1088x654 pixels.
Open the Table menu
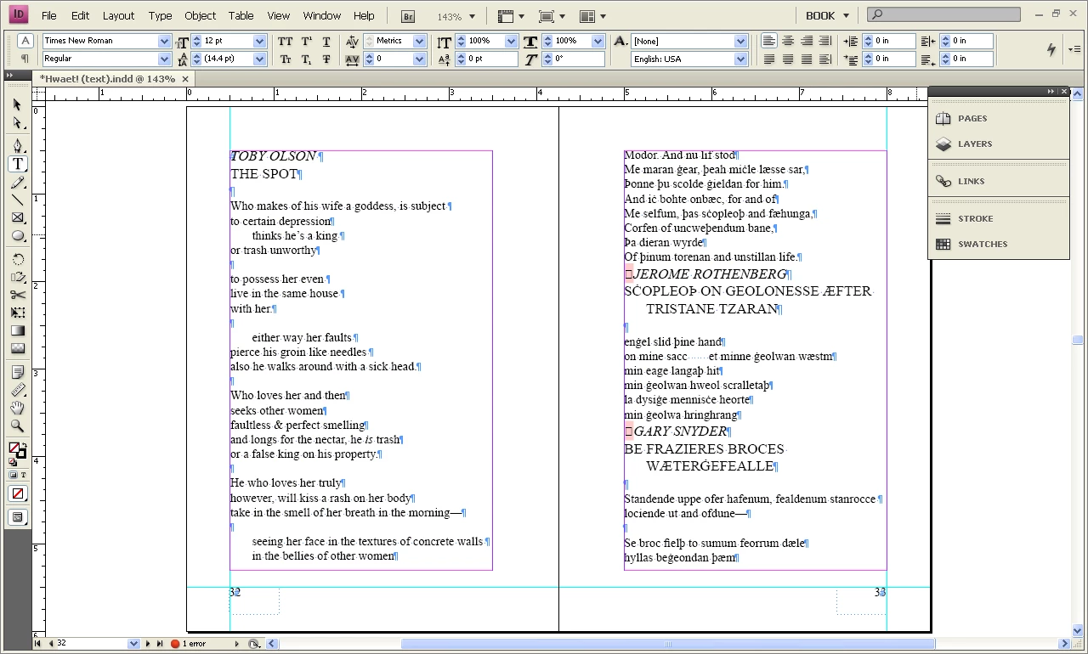[x=241, y=15]
